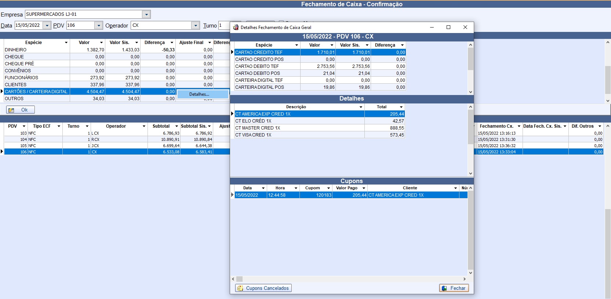
Task: Open Diferença filter arrow in Detalhes window
Action: pyautogui.click(x=402, y=45)
